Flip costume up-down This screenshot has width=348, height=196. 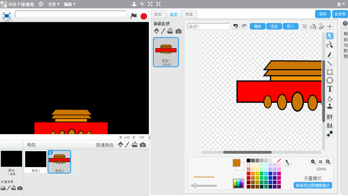[321, 26]
